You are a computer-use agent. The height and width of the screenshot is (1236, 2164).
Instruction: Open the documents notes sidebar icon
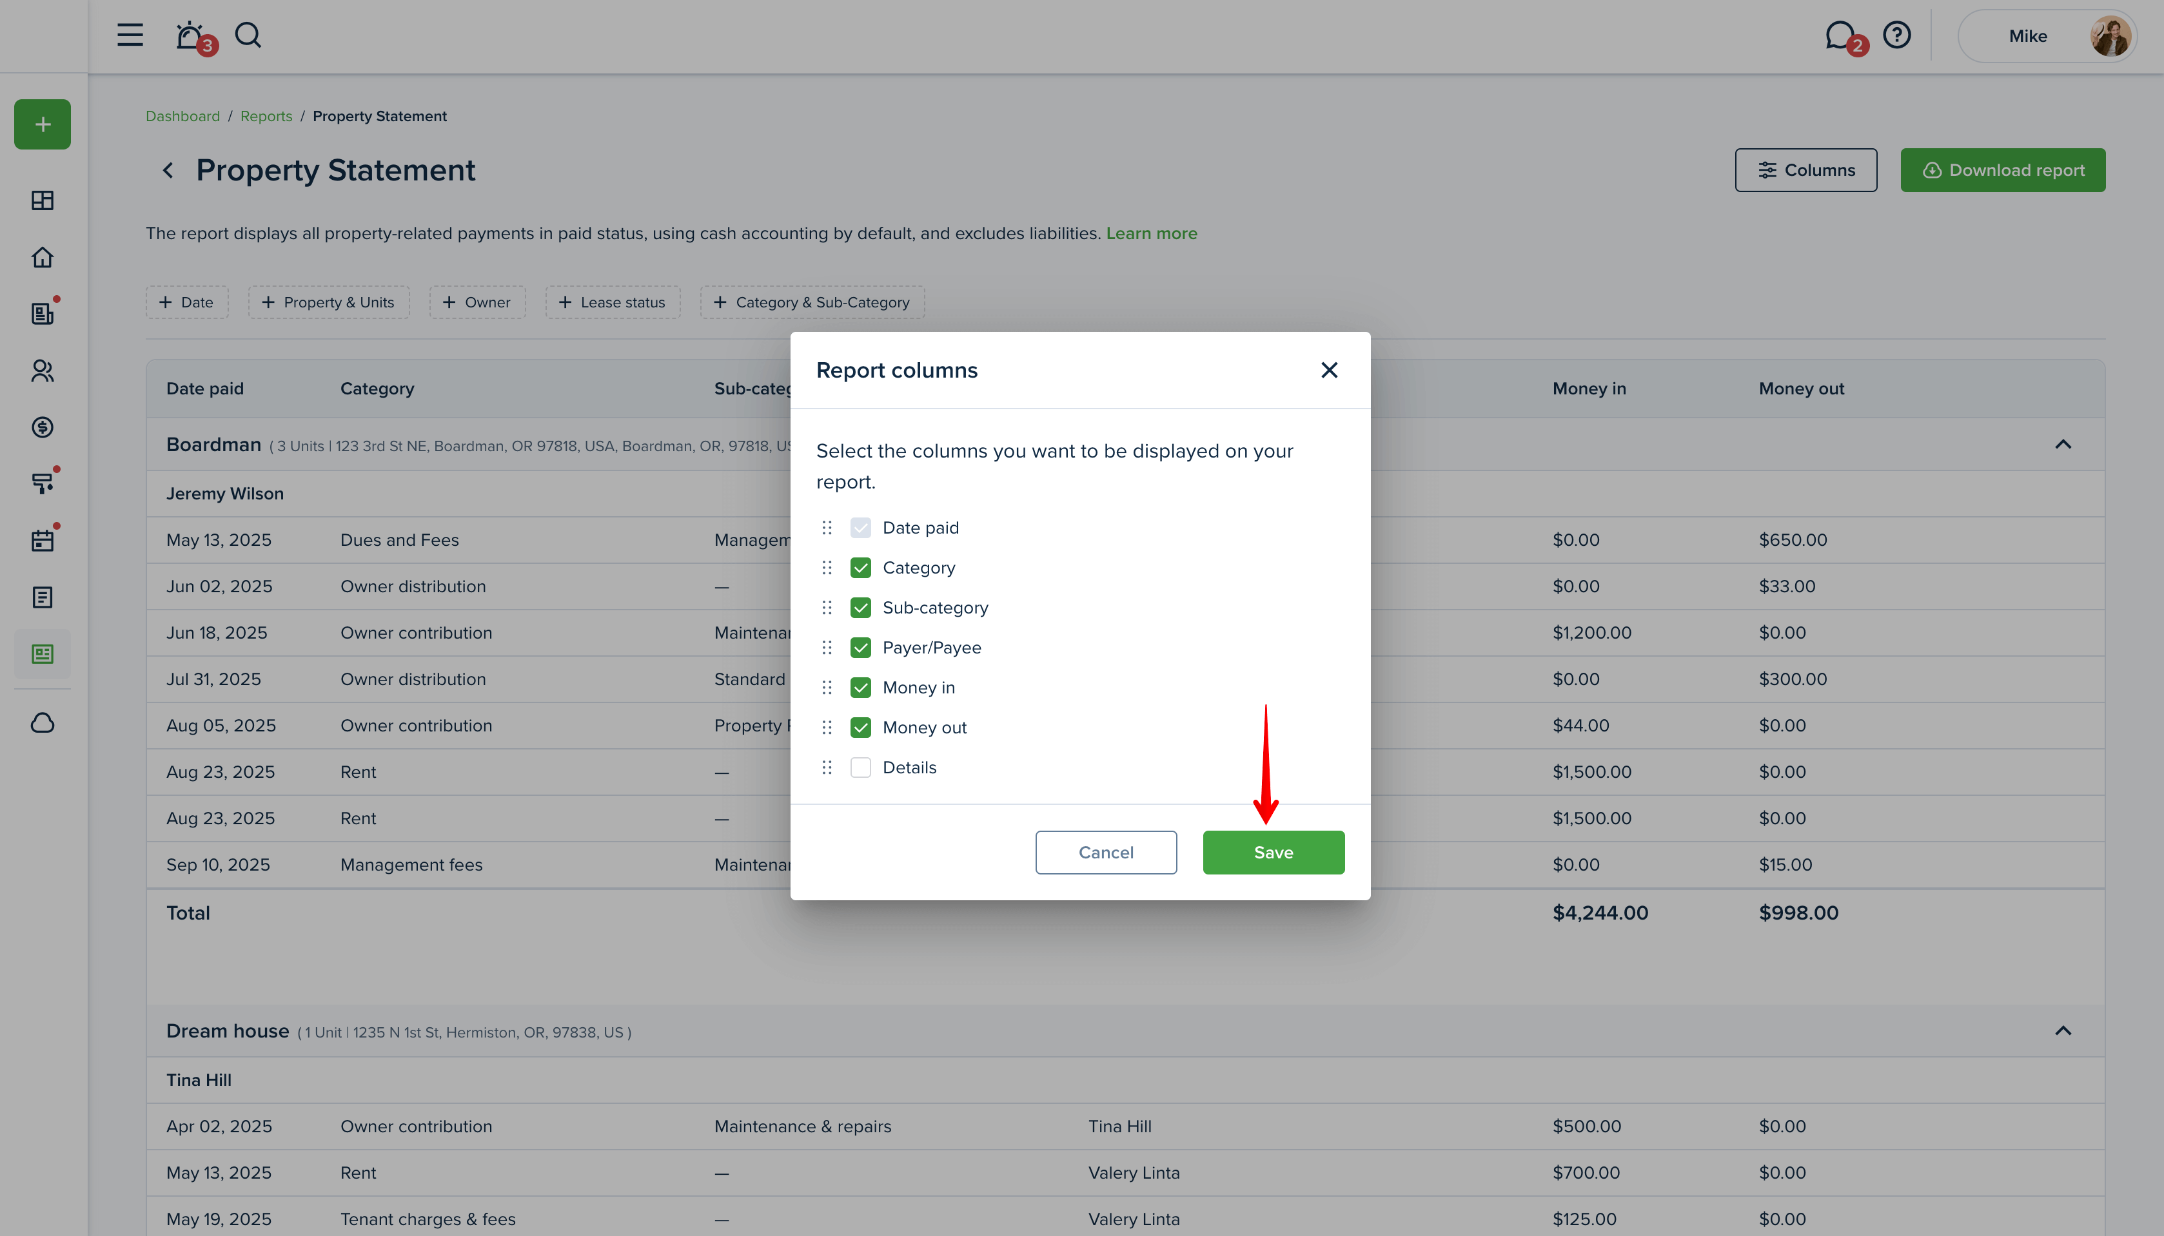point(43,597)
